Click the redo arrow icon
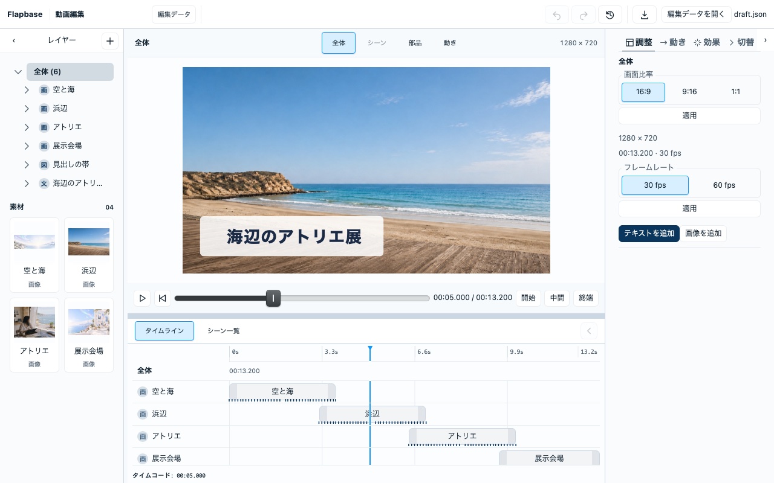774x483 pixels. (584, 15)
